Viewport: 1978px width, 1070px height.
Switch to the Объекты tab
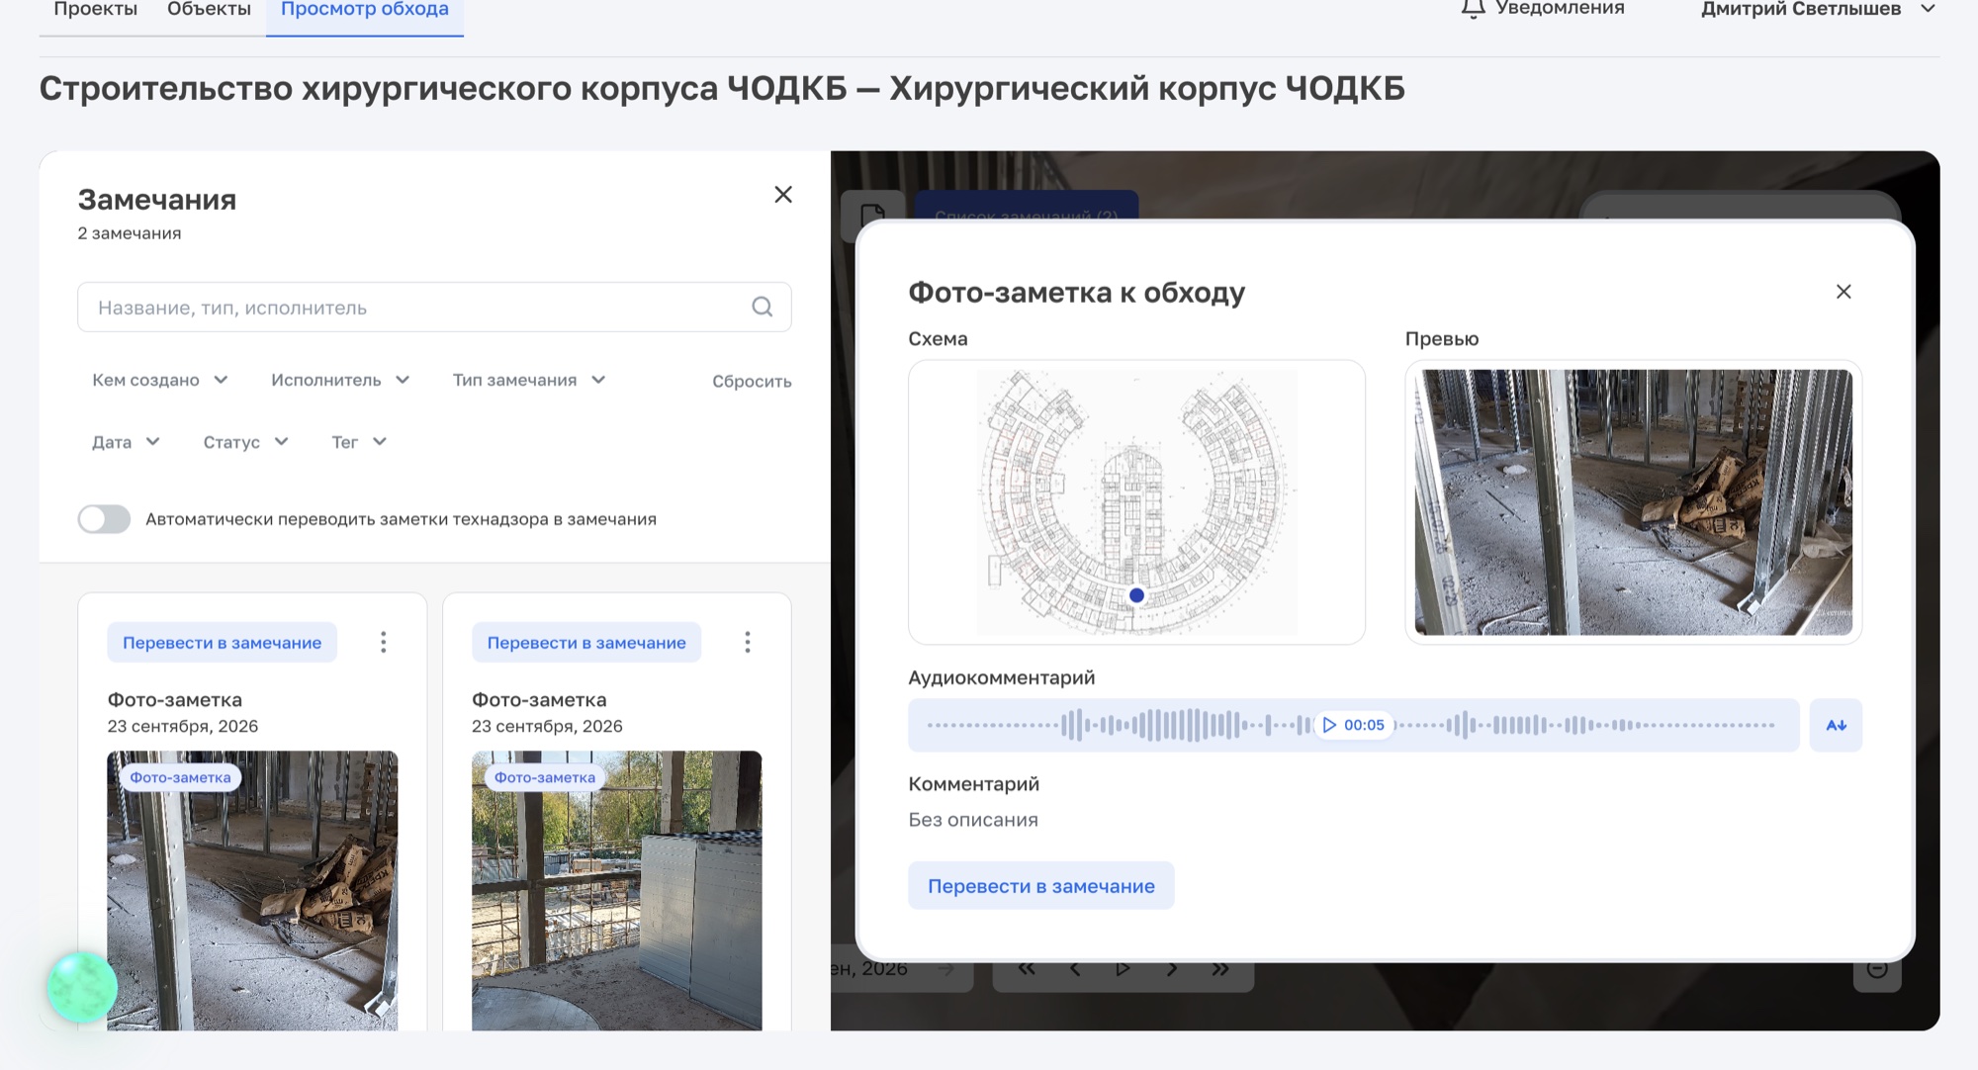click(209, 10)
